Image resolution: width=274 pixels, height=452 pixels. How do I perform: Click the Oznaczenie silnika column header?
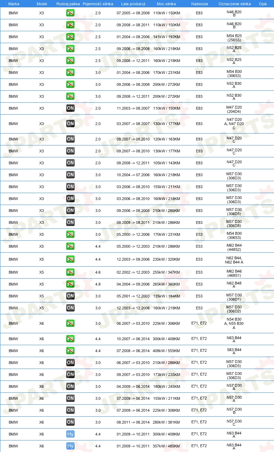(x=234, y=4)
